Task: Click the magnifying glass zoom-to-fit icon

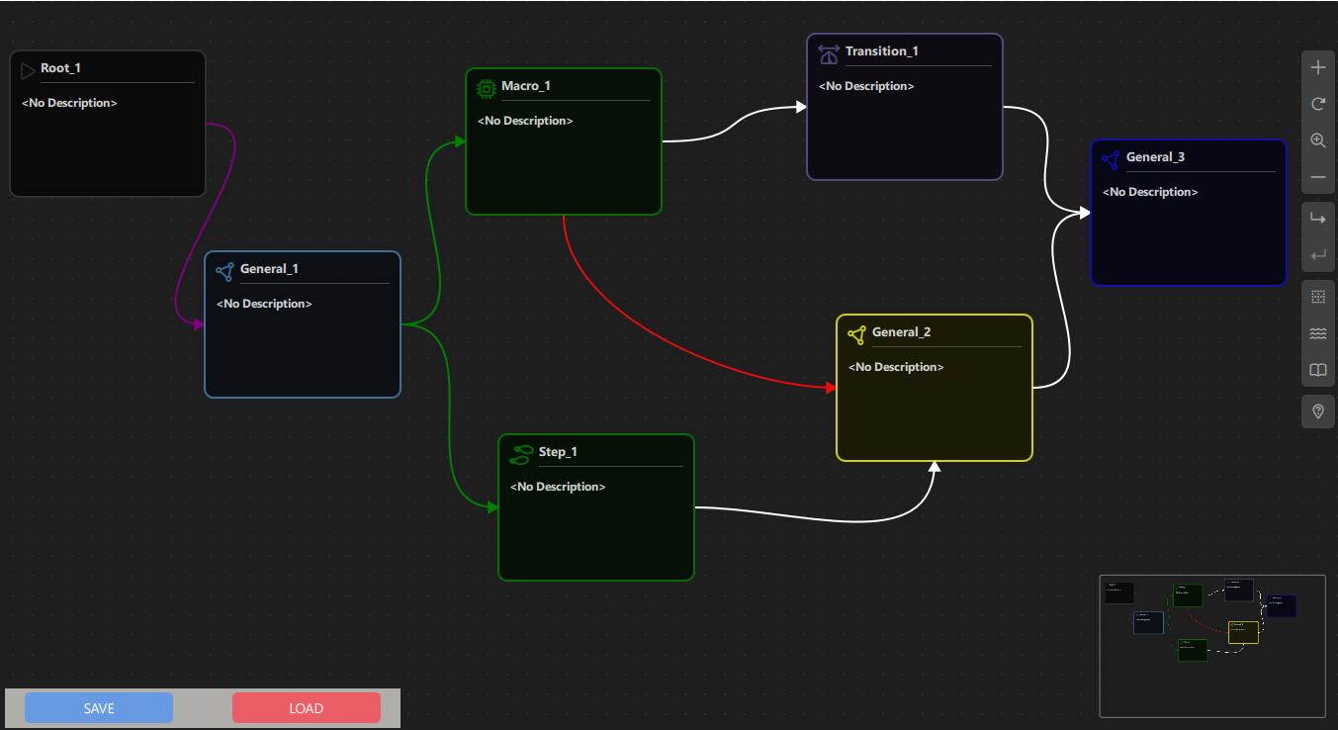Action: tap(1317, 141)
